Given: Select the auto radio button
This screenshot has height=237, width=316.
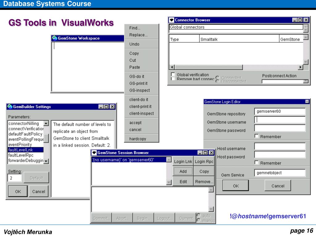Looking at the screenshot, I should pyautogui.click(x=198, y=215).
